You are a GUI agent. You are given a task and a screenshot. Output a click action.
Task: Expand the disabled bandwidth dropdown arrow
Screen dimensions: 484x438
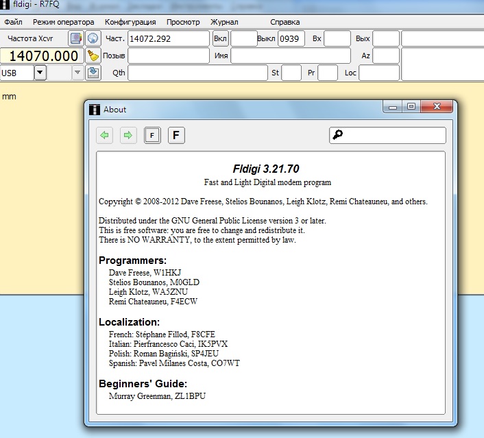pos(77,73)
